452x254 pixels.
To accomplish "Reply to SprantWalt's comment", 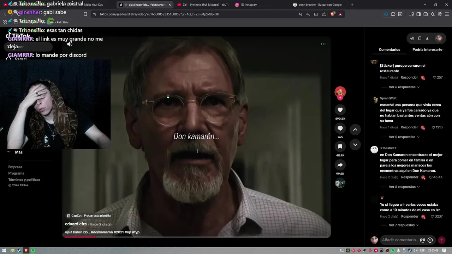I will [x=409, y=127].
